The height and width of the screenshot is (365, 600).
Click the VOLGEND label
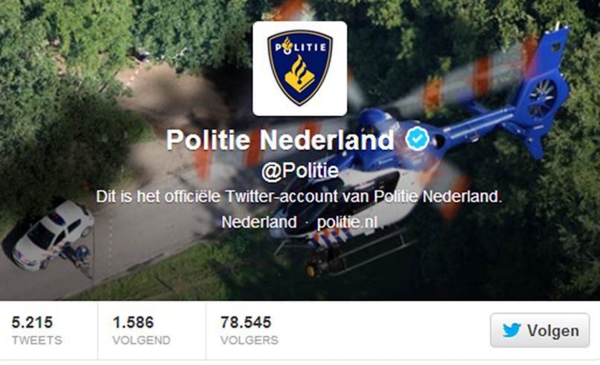[x=141, y=340]
